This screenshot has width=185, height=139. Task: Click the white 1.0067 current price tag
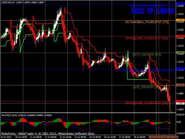[x=180, y=103]
